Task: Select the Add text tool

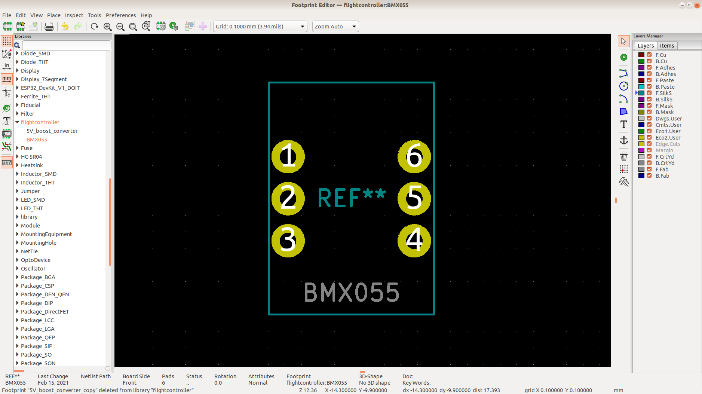Action: coord(623,124)
